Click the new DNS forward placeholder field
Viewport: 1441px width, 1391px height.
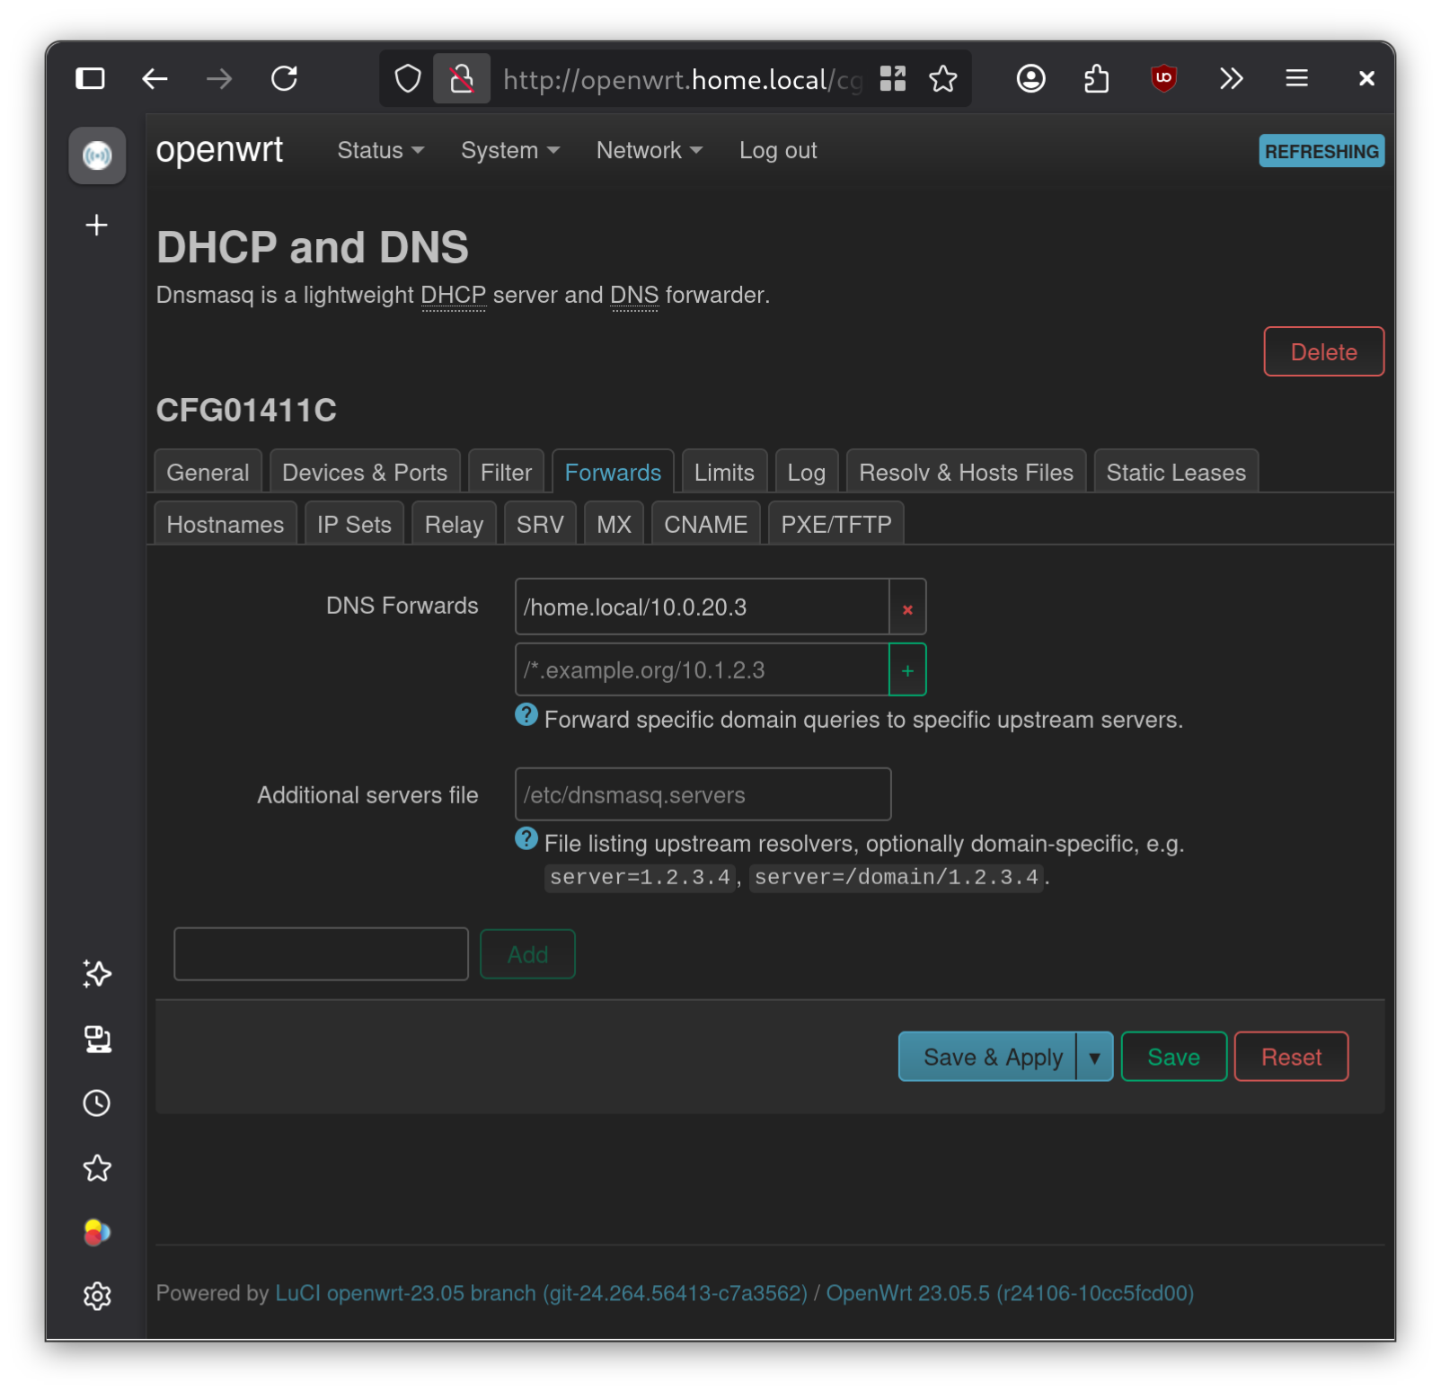click(x=702, y=670)
